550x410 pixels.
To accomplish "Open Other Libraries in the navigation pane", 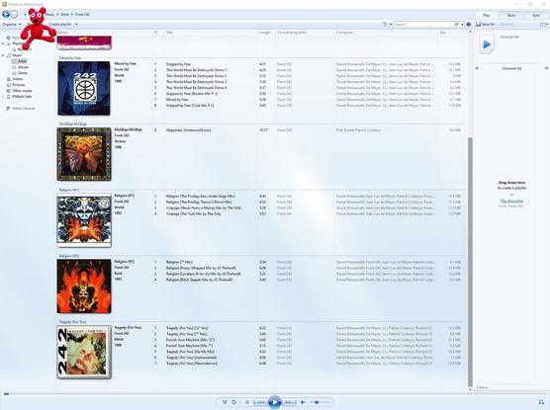I will point(24,109).
